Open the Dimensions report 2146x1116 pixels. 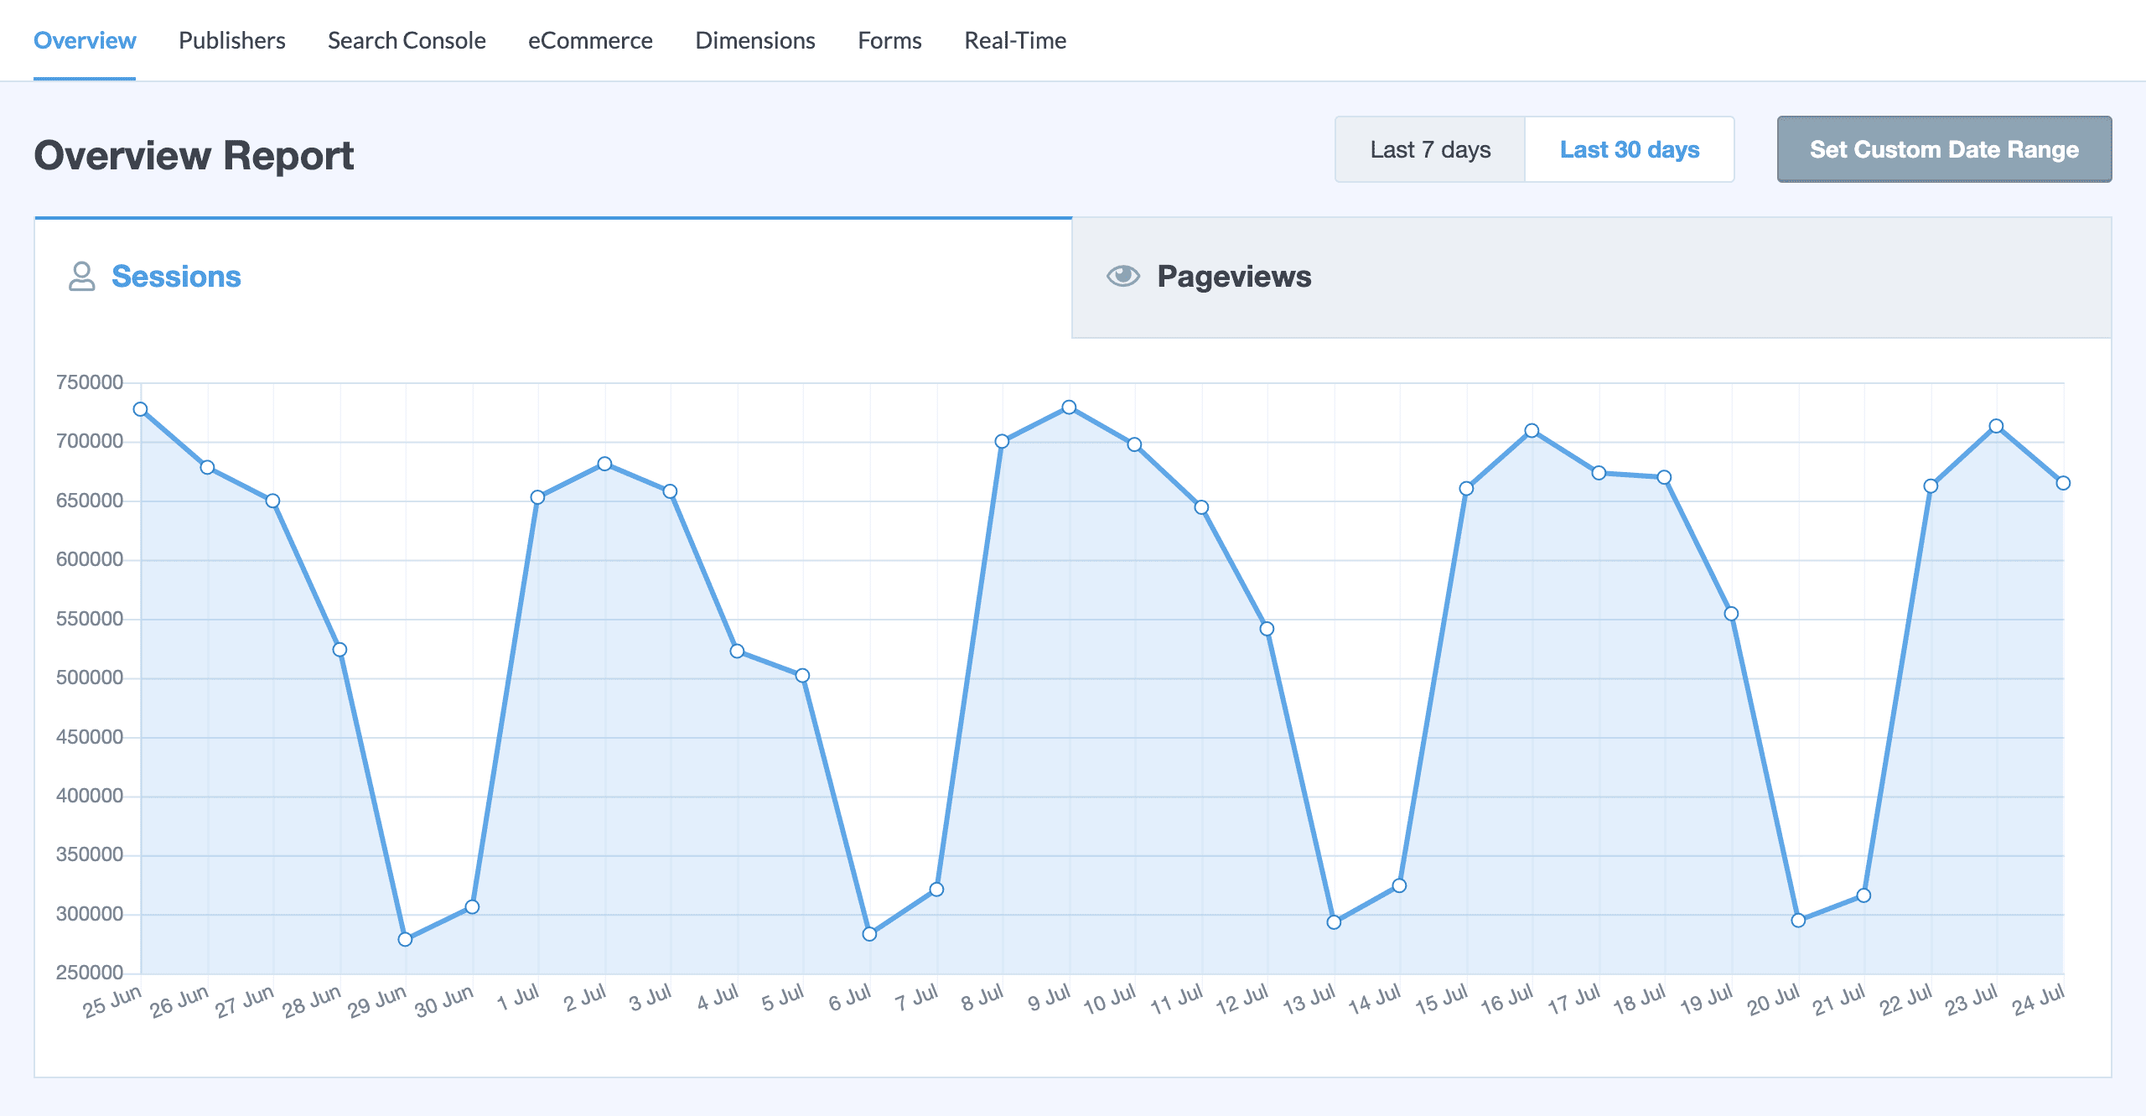pyautogui.click(x=754, y=39)
